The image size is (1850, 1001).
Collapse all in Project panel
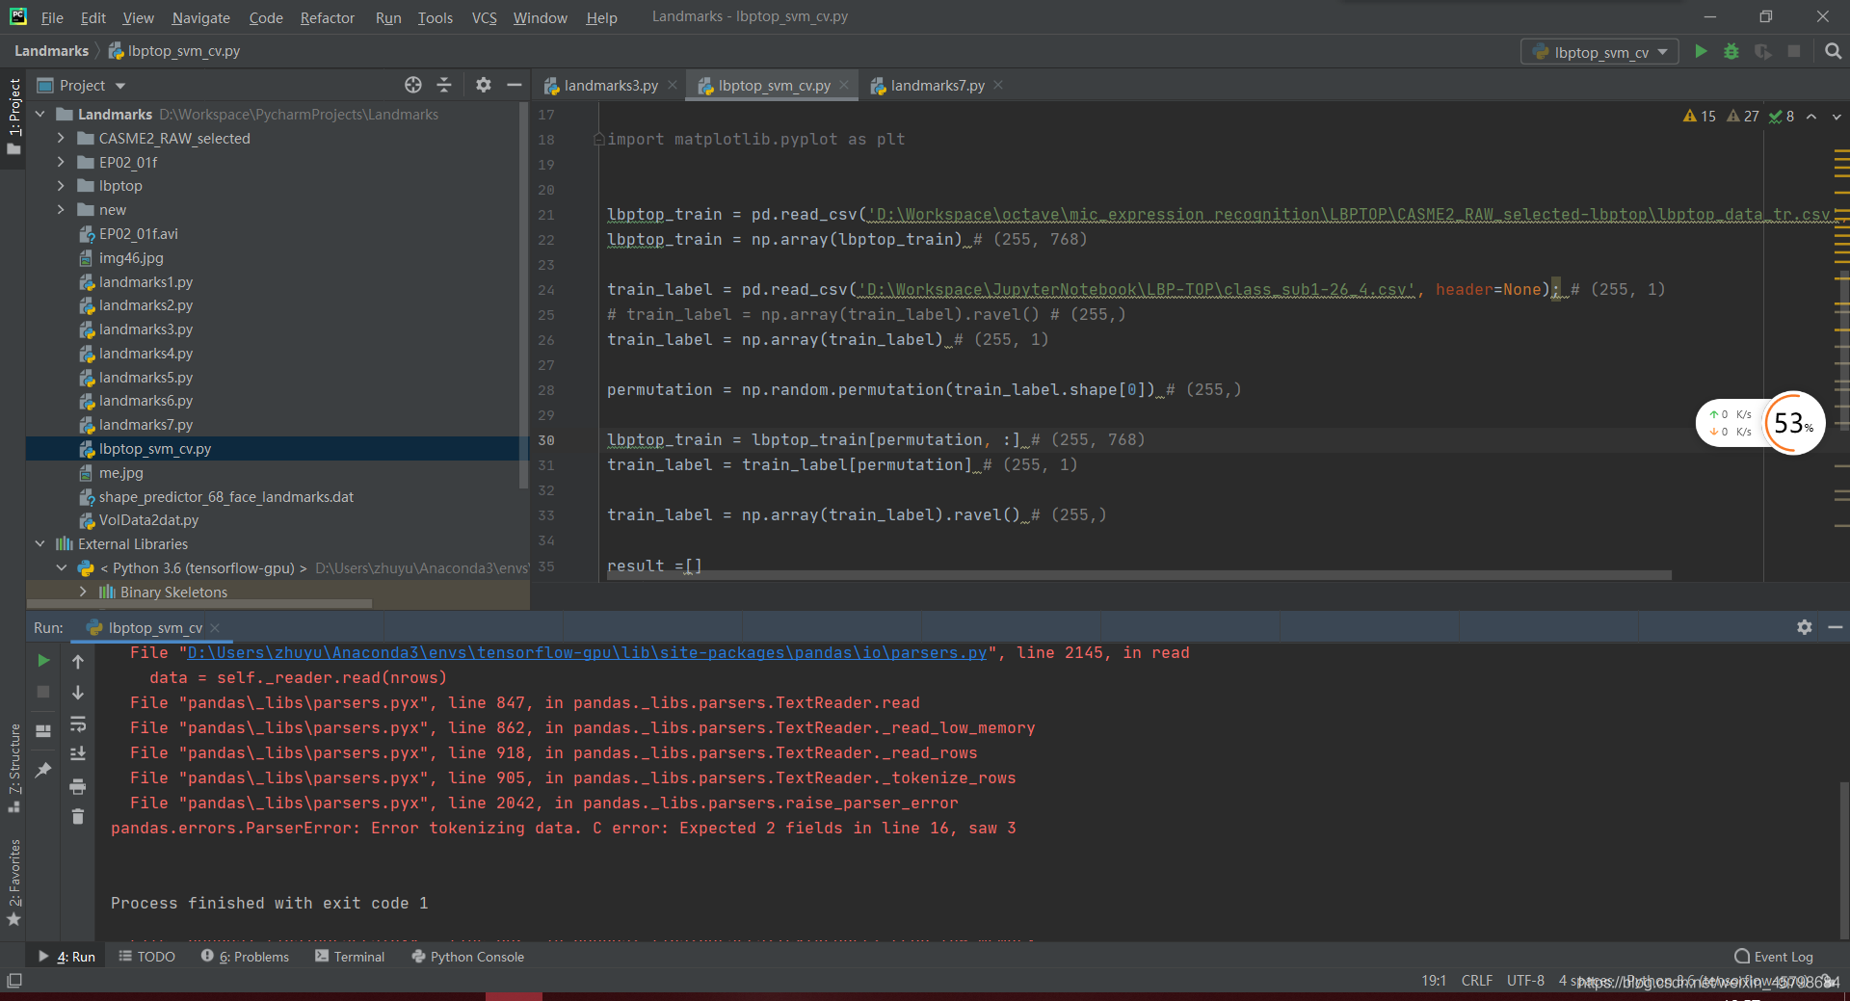click(444, 85)
